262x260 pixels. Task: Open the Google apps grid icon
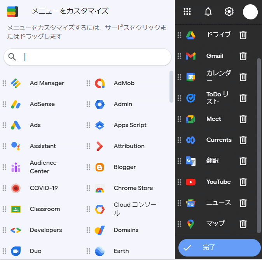[187, 12]
